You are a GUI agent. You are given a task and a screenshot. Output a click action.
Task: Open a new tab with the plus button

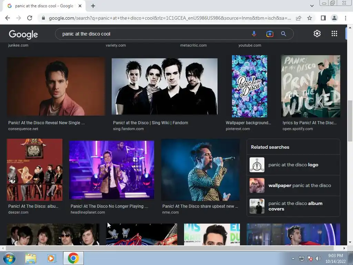pos(93,6)
